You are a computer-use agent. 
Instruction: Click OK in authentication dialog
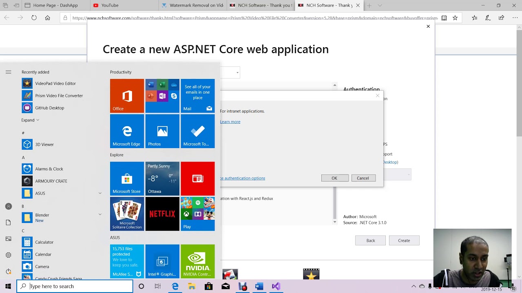click(334, 178)
